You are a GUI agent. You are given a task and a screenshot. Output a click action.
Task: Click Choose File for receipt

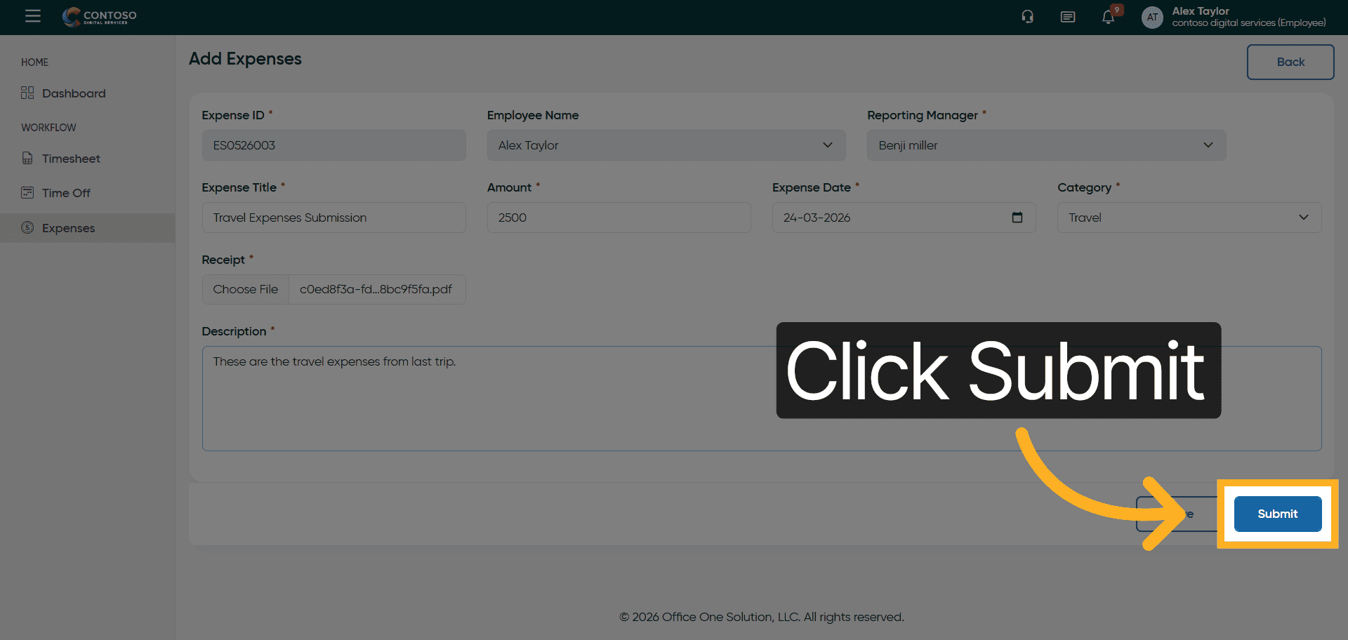pyautogui.click(x=246, y=289)
